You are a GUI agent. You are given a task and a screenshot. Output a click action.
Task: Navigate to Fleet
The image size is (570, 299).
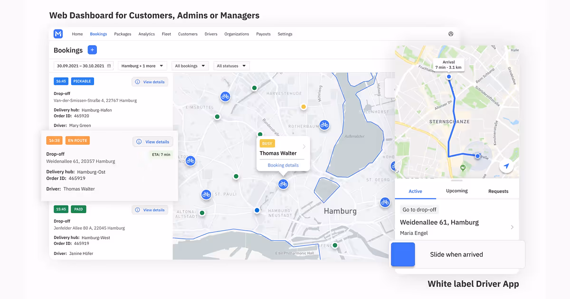pyautogui.click(x=166, y=34)
